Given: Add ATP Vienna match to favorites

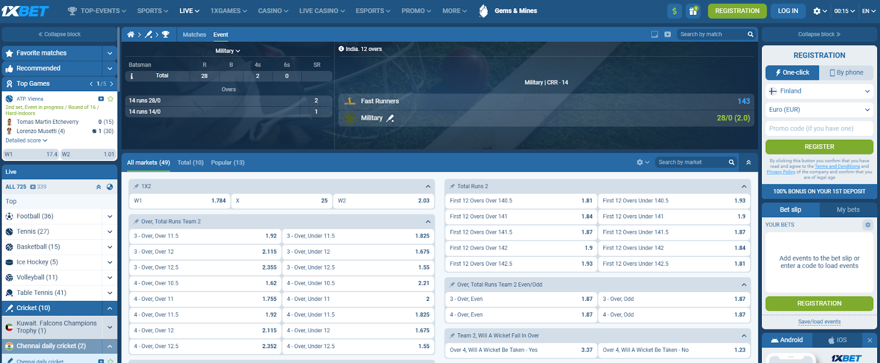Looking at the screenshot, I should coord(111,99).
